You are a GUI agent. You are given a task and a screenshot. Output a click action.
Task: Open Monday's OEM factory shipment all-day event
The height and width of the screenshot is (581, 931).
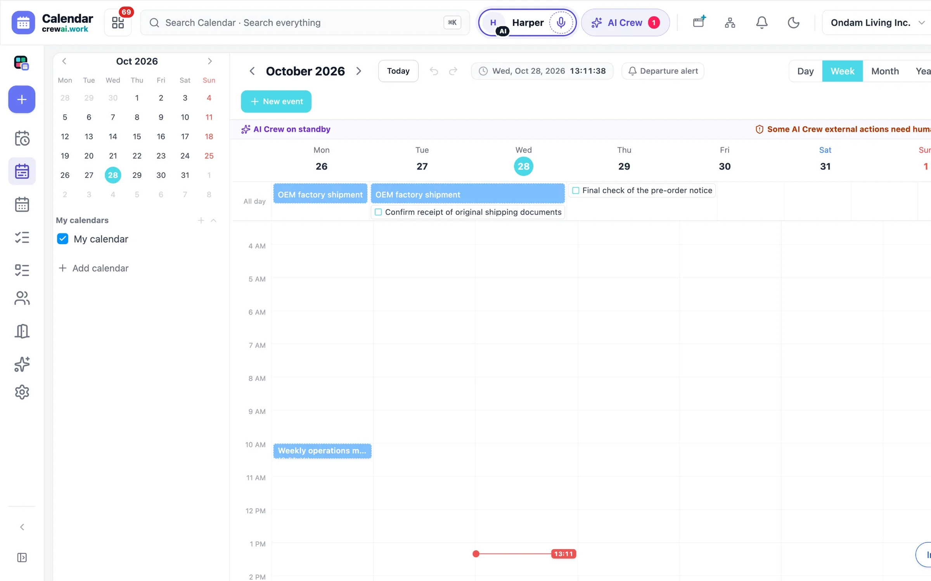[320, 194]
